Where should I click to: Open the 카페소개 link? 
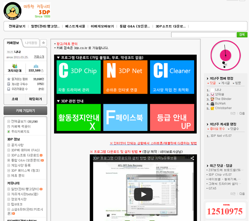pyautogui.click(x=39, y=57)
